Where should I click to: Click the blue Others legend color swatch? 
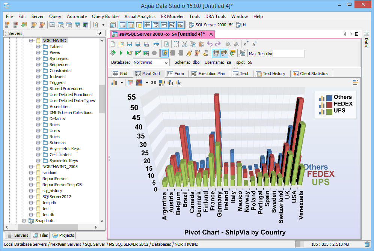pos(329,98)
